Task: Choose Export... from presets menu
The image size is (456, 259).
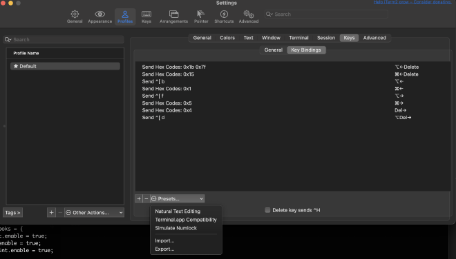Action: pos(164,249)
